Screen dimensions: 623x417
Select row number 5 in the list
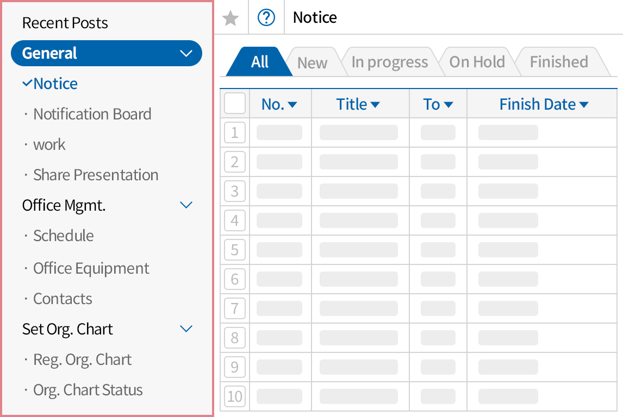point(235,250)
